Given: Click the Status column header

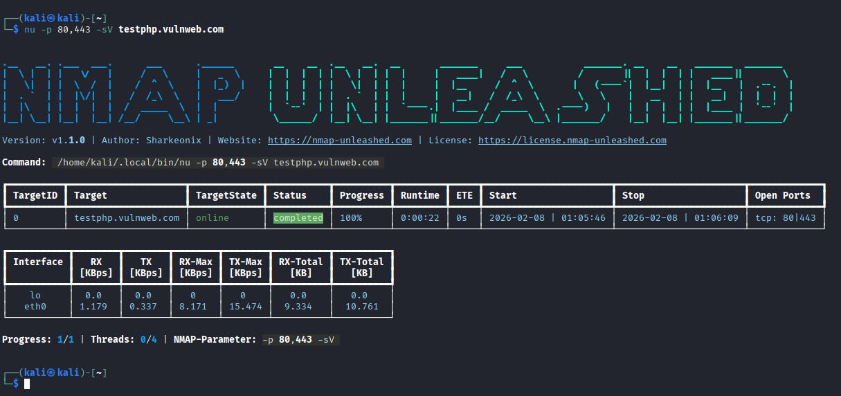Looking at the screenshot, I should point(289,195).
